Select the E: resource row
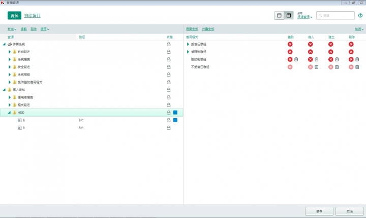The height and width of the screenshot is (218, 366). tap(91, 120)
